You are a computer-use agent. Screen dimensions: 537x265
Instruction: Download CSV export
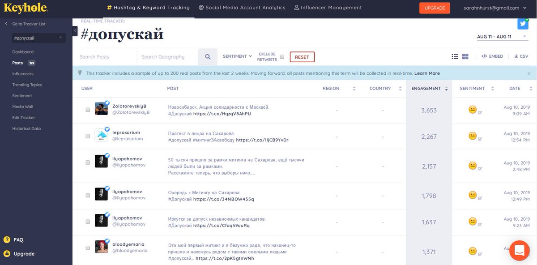(521, 56)
